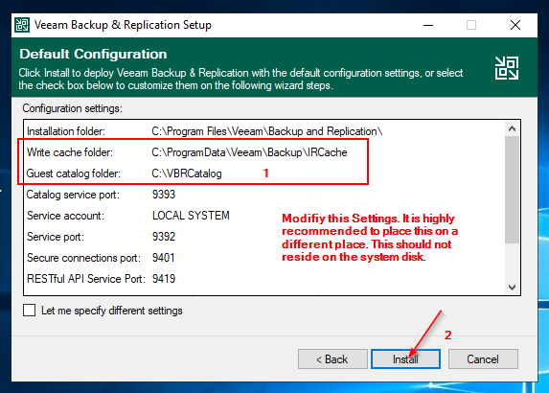Viewport: 549px width, 393px height.
Task: Click the Veeam logo icon in title bar
Action: 22,25
